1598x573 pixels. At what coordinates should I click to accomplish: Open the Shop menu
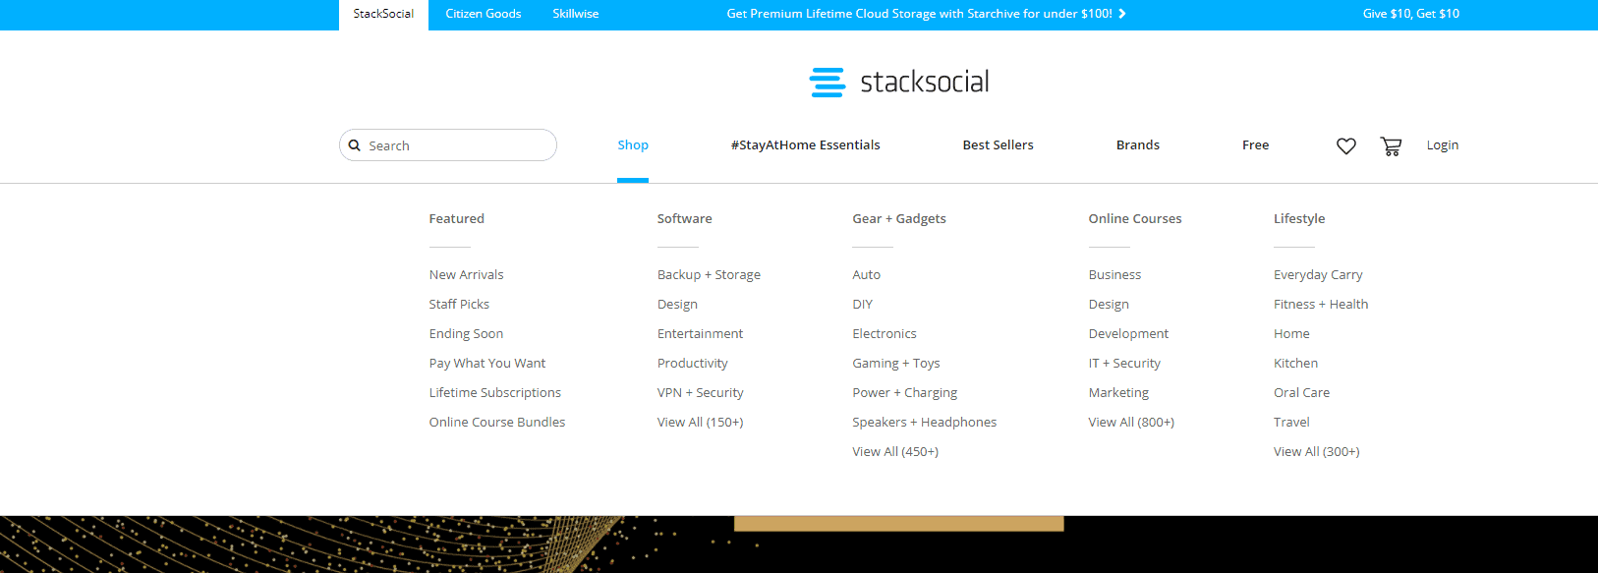click(x=633, y=144)
